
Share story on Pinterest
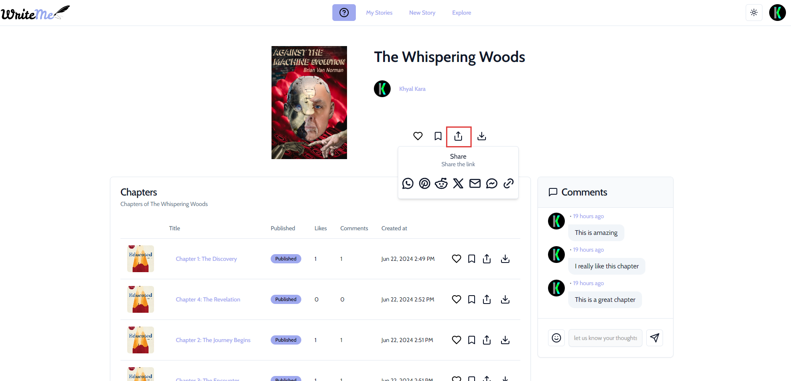click(x=425, y=183)
